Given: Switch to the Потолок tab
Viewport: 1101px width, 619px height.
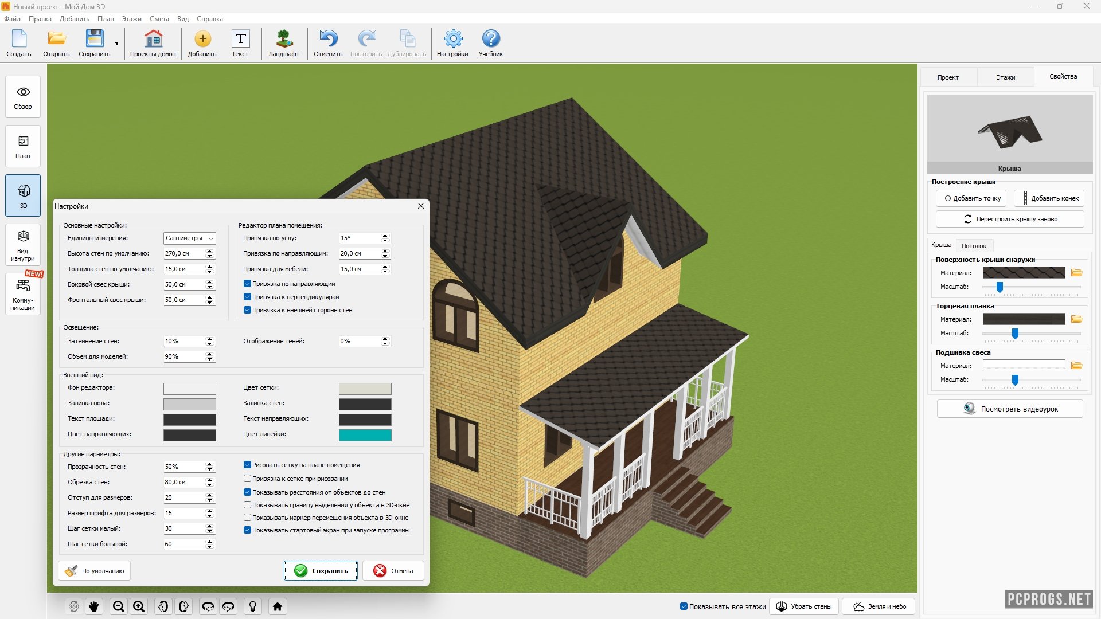Looking at the screenshot, I should (x=974, y=246).
